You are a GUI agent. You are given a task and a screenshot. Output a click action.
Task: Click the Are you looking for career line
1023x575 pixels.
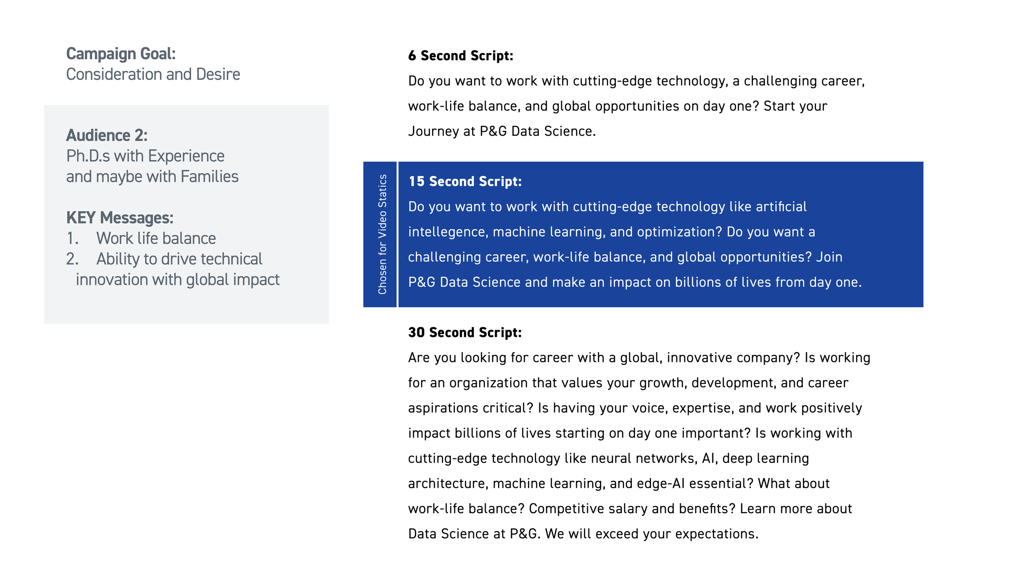click(x=639, y=358)
